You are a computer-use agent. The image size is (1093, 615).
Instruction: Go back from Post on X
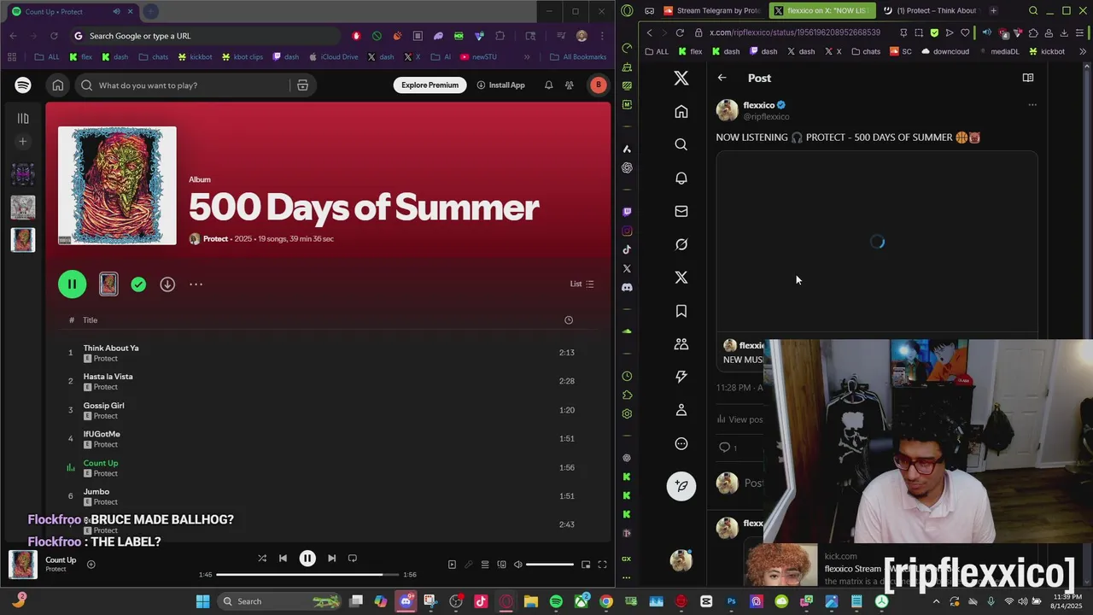pyautogui.click(x=722, y=78)
